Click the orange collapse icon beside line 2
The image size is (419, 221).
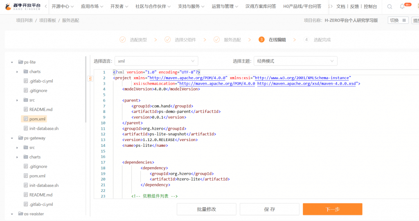point(90,78)
